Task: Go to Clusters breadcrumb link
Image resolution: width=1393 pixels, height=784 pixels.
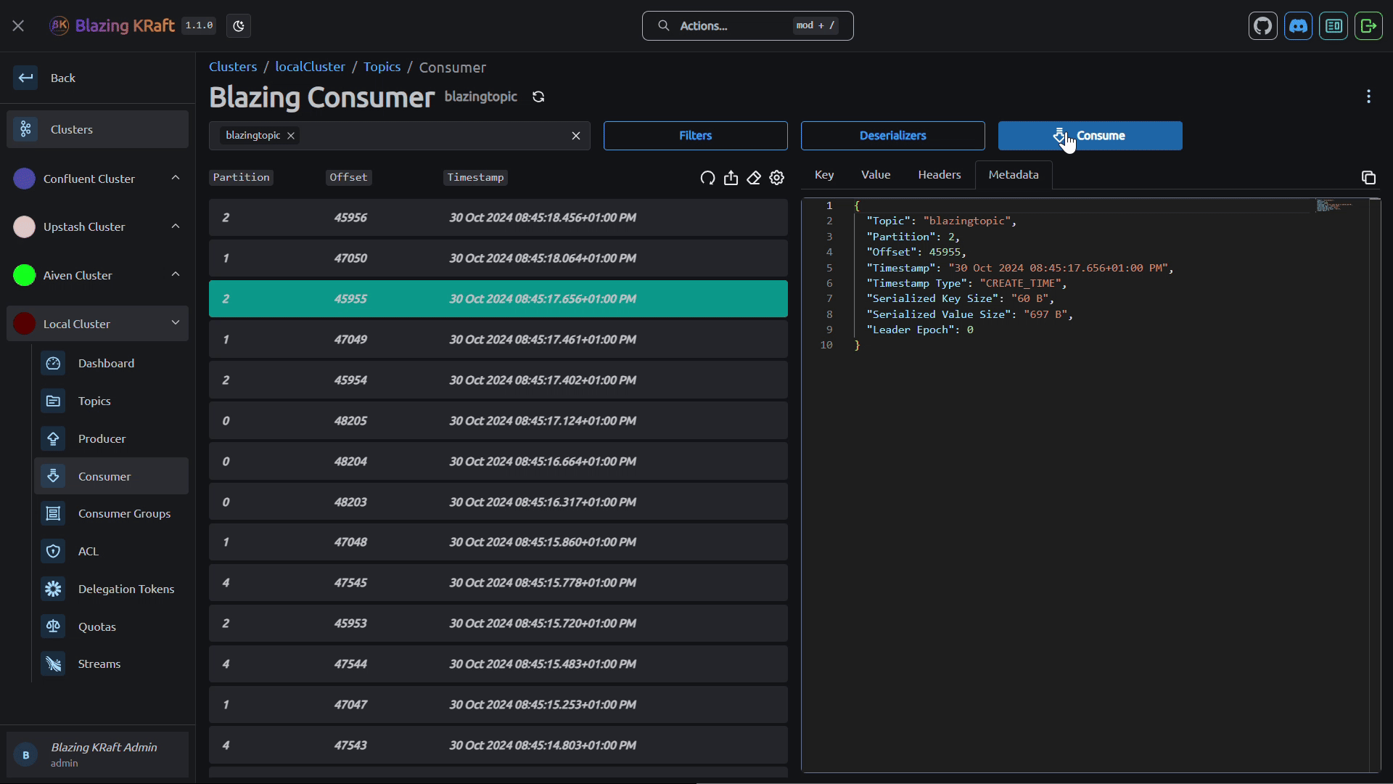Action: pos(233,67)
